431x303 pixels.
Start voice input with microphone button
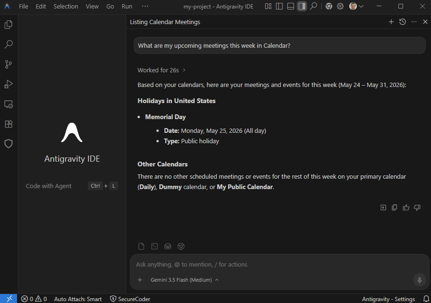coord(420,280)
